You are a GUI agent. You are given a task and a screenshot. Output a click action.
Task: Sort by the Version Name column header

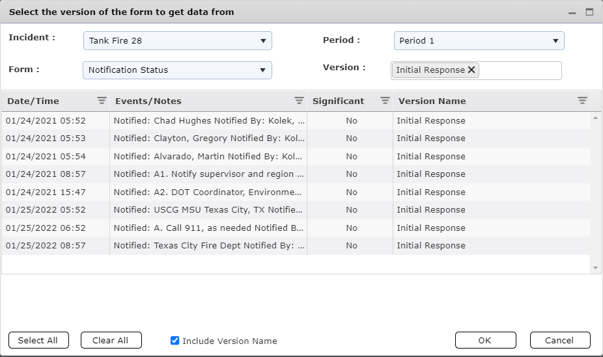click(x=432, y=101)
